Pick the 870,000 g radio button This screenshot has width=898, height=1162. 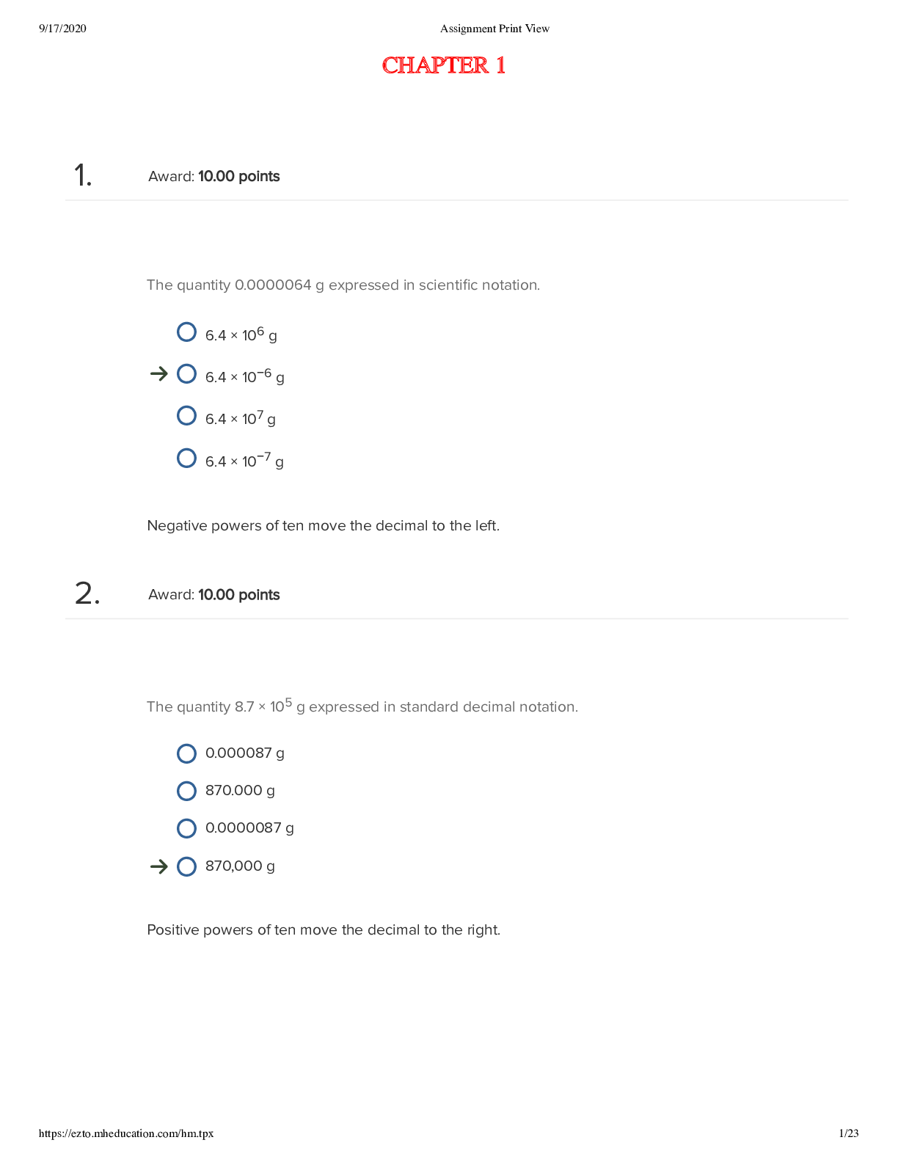point(186,866)
